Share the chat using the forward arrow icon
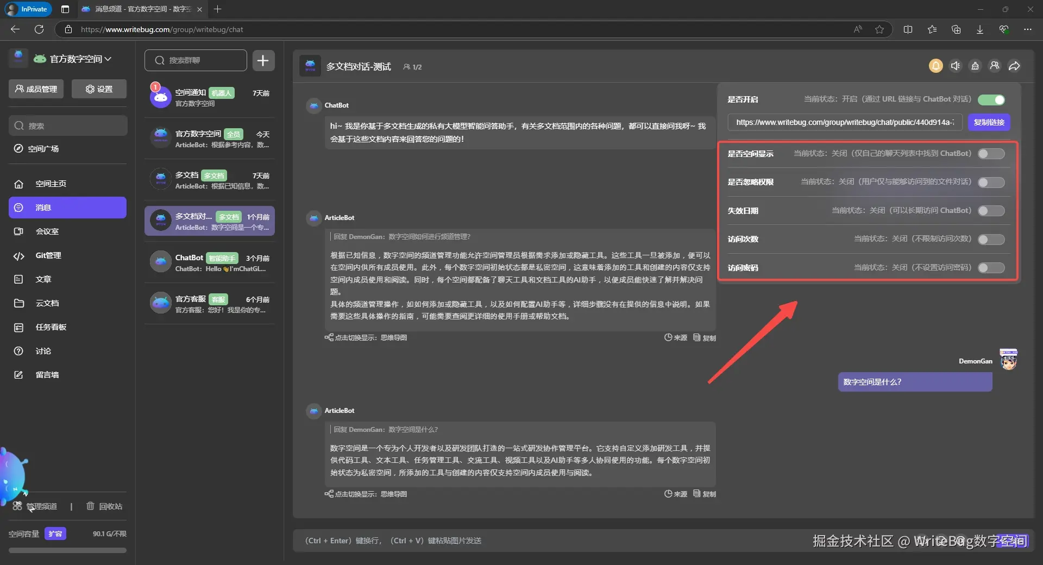 pos(1014,66)
